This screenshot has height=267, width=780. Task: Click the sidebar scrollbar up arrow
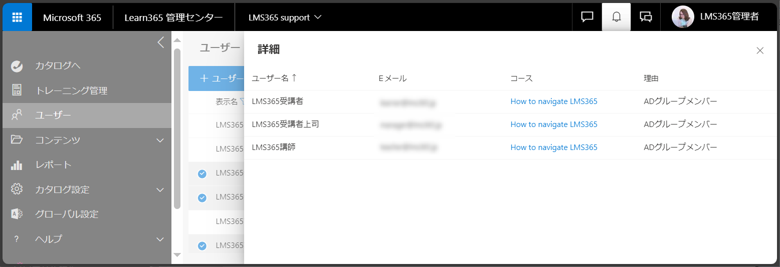[177, 40]
